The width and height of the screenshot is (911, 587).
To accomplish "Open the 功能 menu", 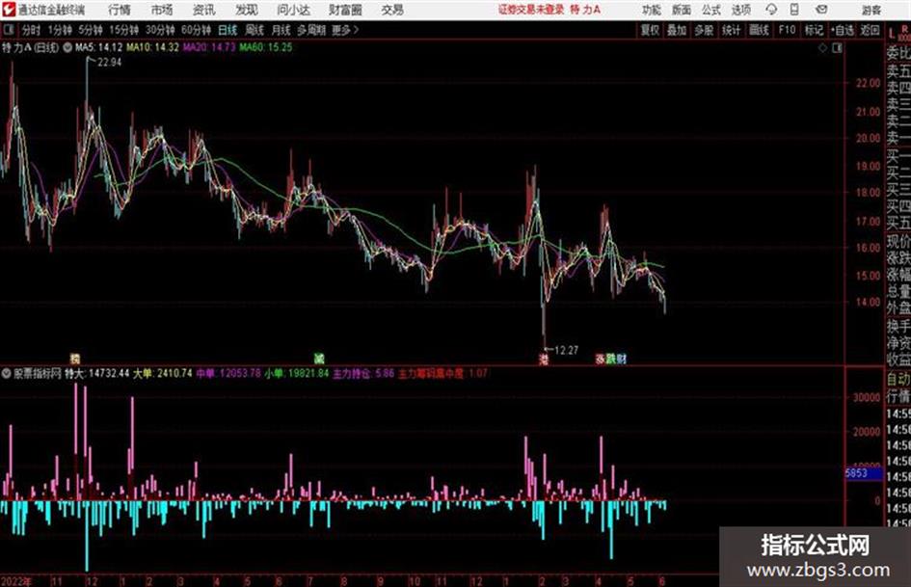I will point(652,10).
